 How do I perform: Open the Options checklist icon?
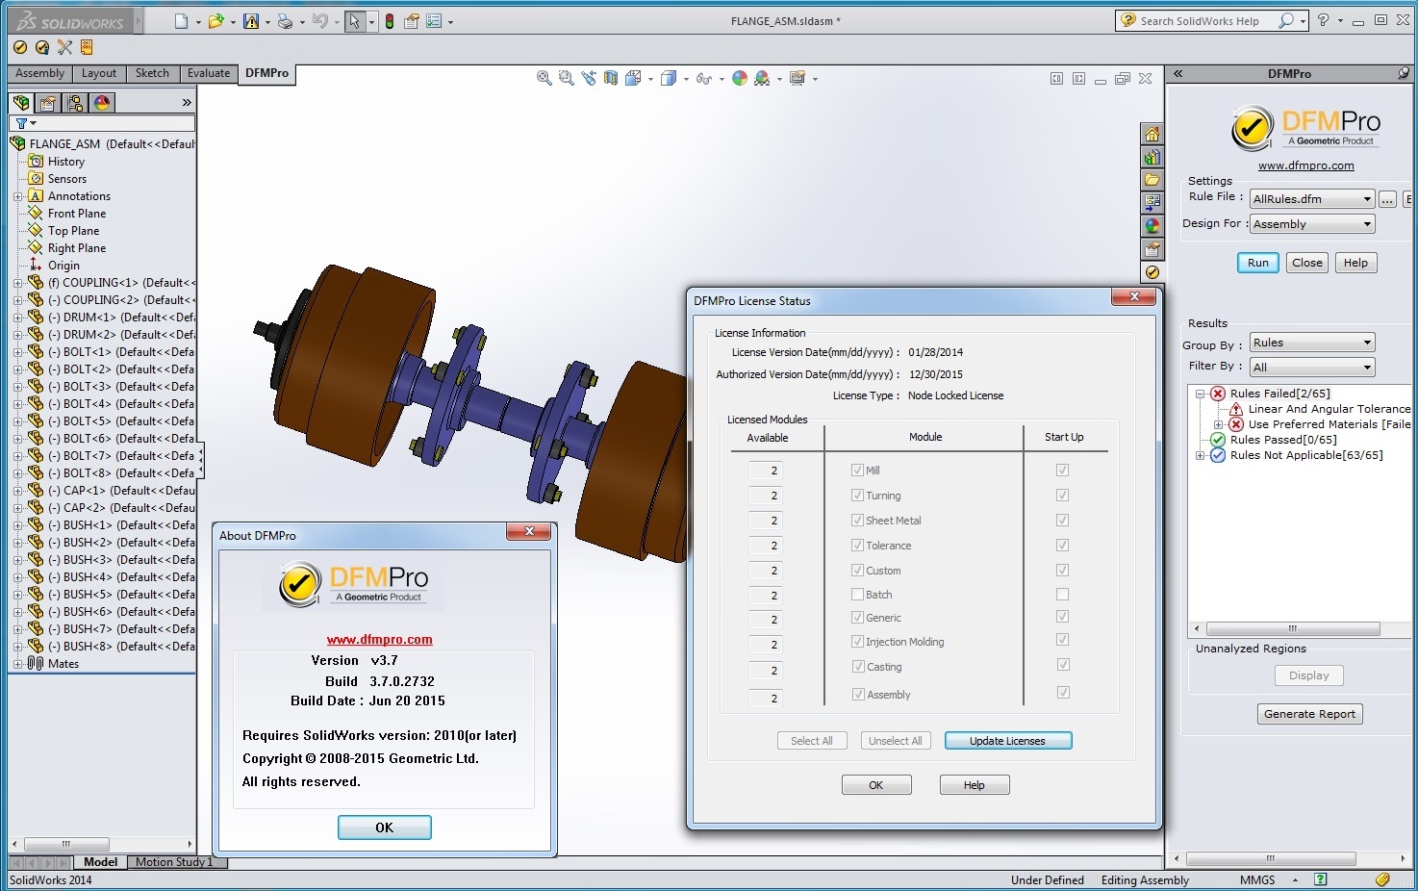434,21
